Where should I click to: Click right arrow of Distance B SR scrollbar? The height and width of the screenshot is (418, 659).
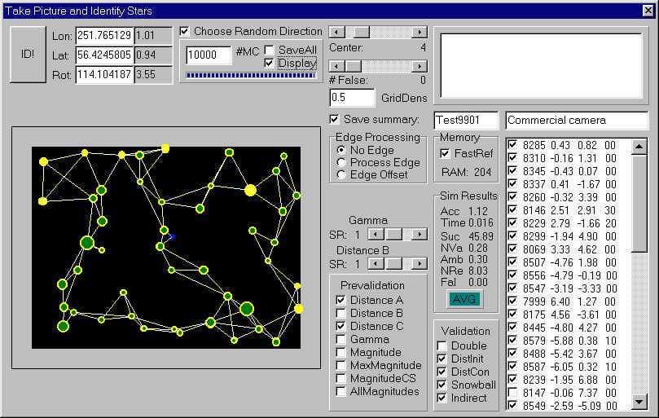419,264
